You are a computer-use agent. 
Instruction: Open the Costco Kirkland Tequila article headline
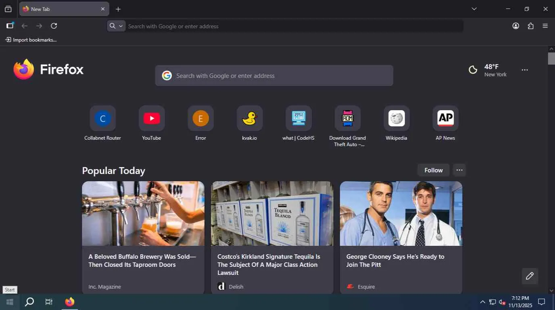coord(269,265)
